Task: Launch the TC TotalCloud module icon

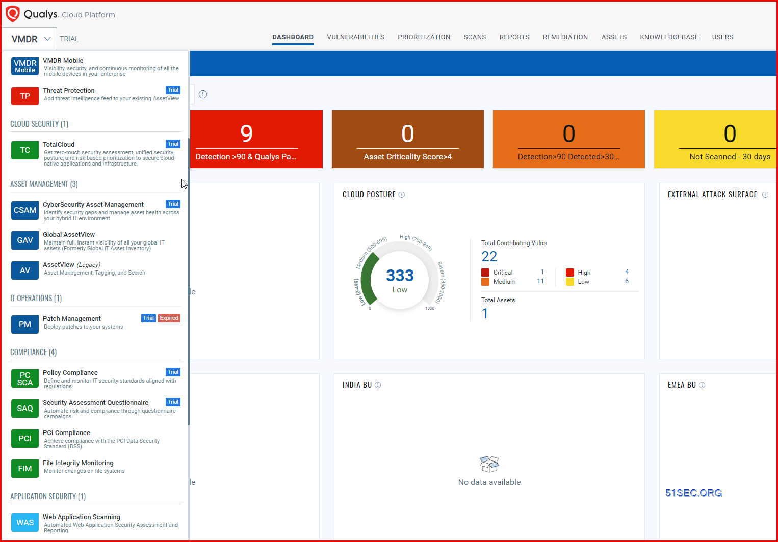Action: click(x=25, y=150)
